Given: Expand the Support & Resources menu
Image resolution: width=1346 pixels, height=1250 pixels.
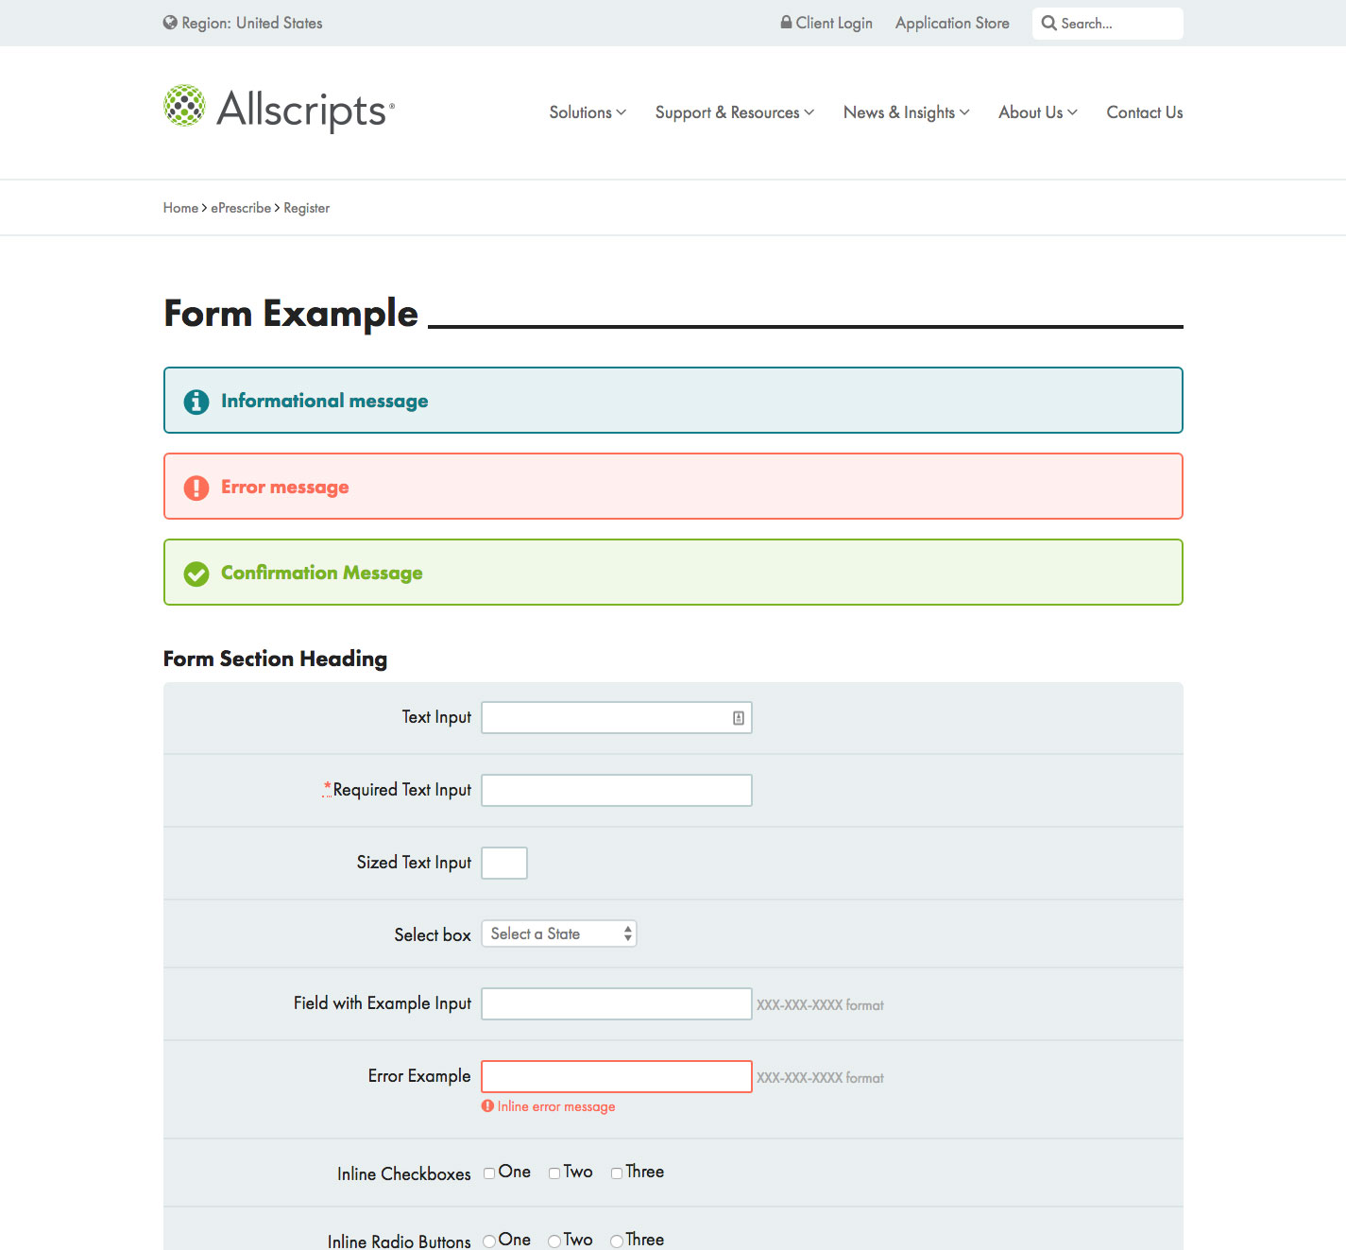Looking at the screenshot, I should pos(734,112).
